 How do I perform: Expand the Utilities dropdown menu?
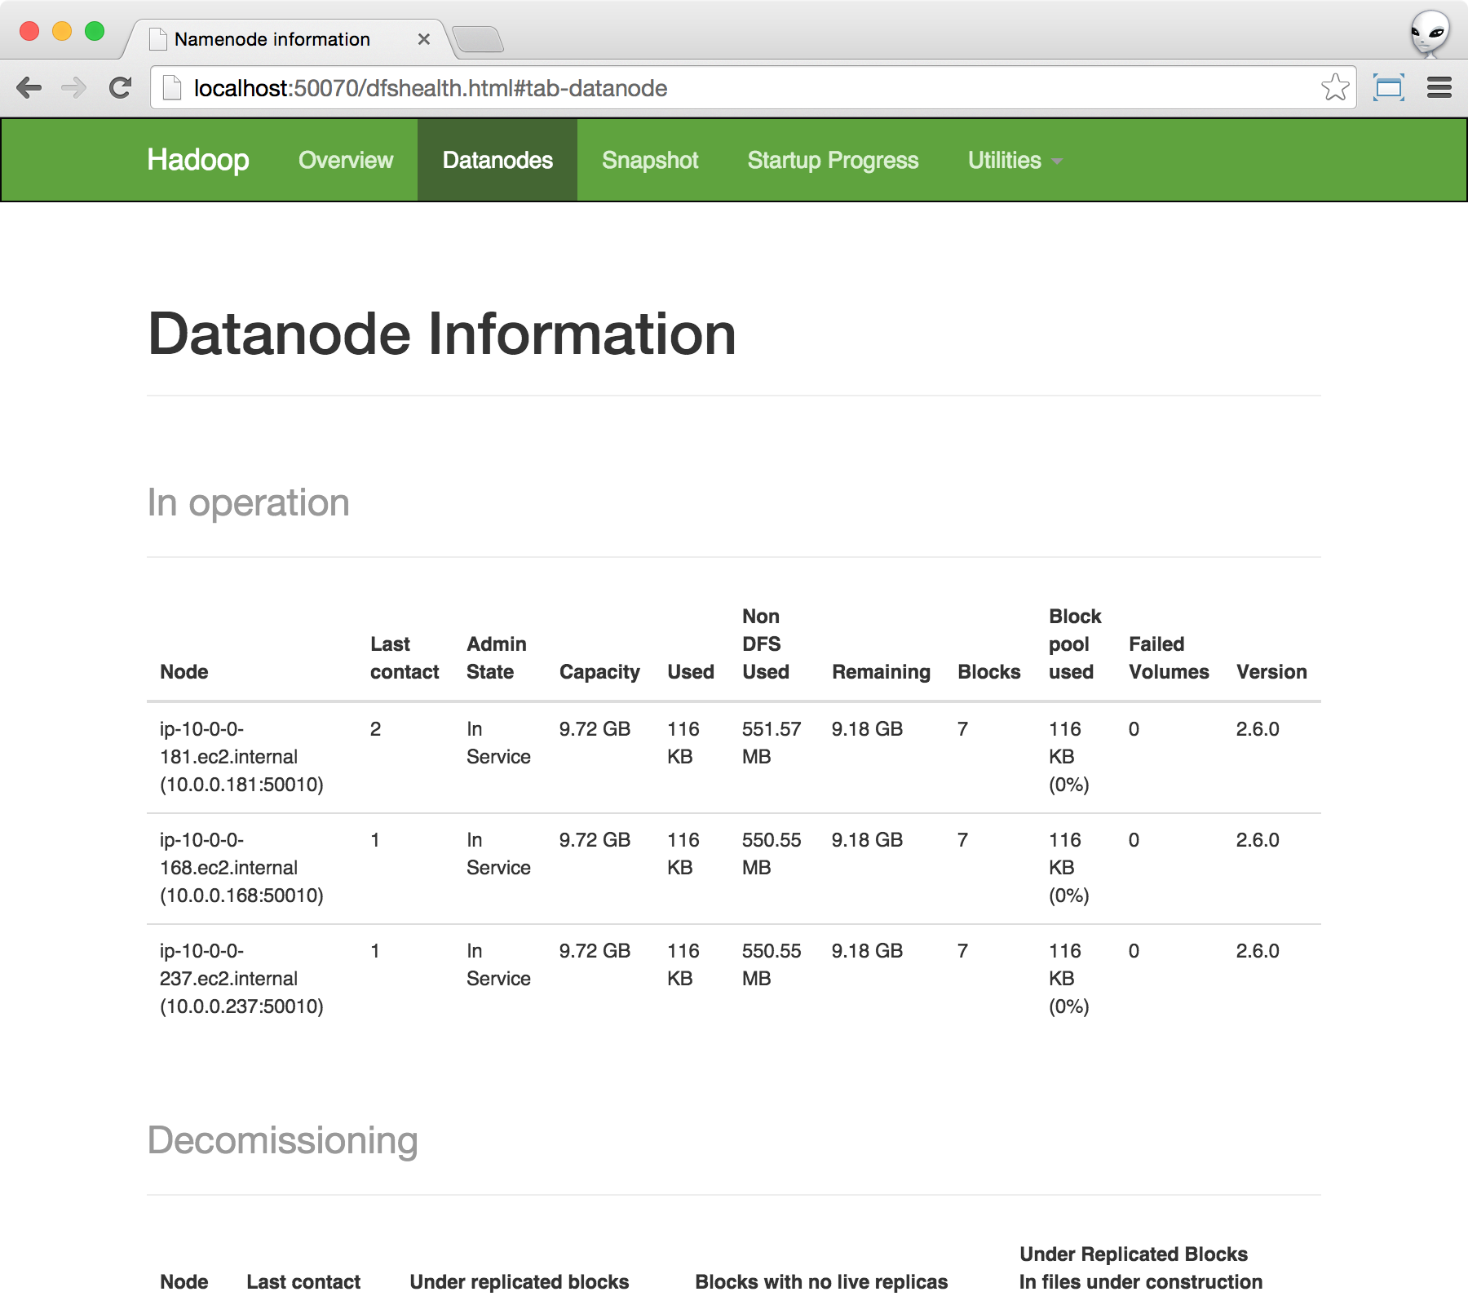(x=1015, y=161)
